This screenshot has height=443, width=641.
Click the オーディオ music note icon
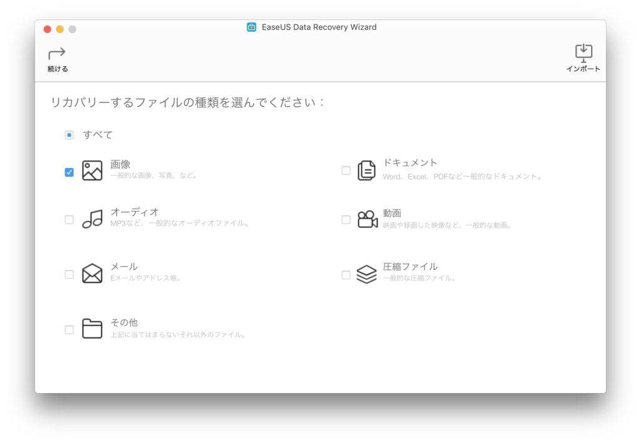click(93, 219)
